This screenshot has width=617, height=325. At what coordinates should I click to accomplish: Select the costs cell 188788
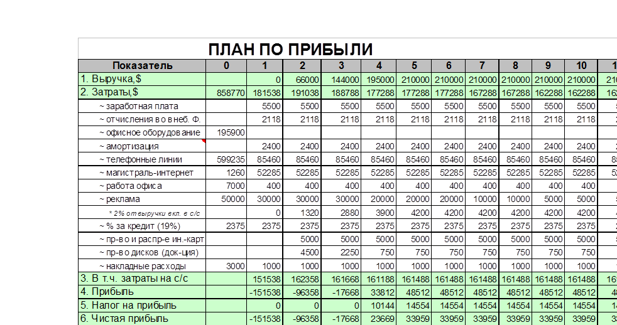tap(341, 93)
